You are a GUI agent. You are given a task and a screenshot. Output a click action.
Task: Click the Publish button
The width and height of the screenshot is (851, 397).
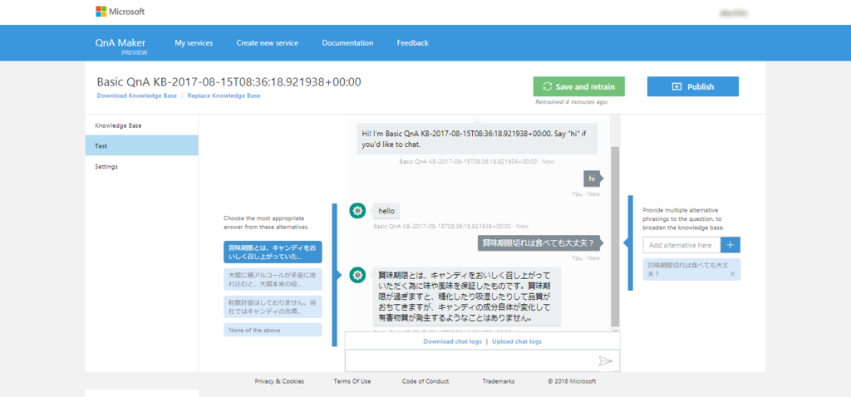692,86
